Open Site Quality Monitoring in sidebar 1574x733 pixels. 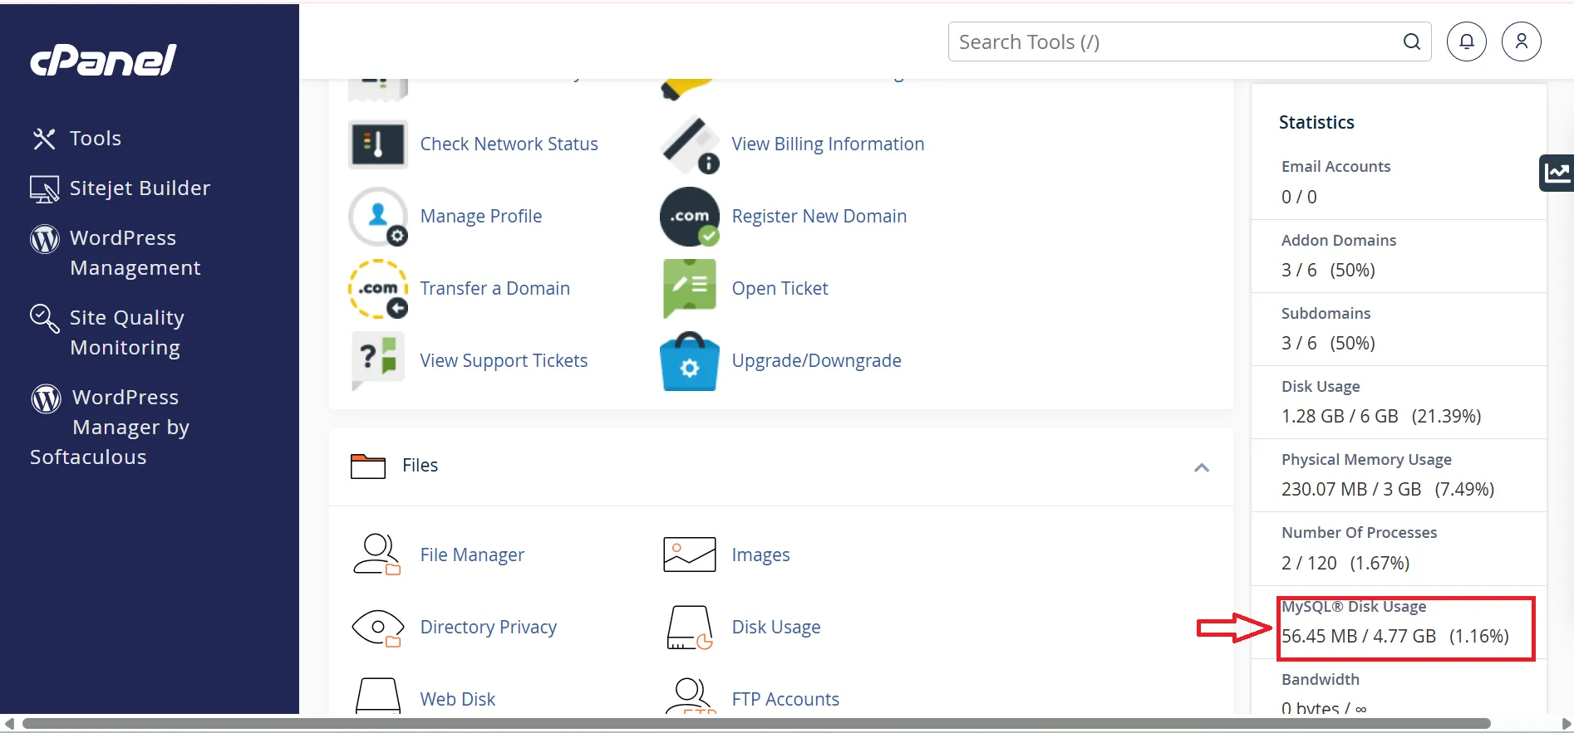click(x=126, y=333)
